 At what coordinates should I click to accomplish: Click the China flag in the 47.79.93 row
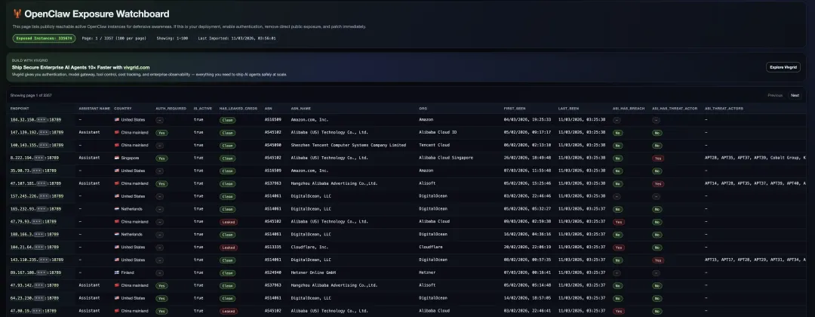tap(117, 221)
